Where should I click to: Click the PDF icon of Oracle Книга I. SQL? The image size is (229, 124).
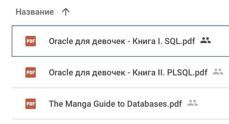point(31,41)
